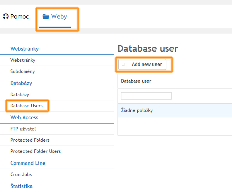Click the folder icon on Weby tab

(46, 17)
